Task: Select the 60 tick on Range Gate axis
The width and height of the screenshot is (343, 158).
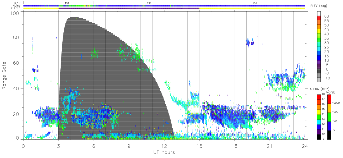Action: tap(16, 63)
